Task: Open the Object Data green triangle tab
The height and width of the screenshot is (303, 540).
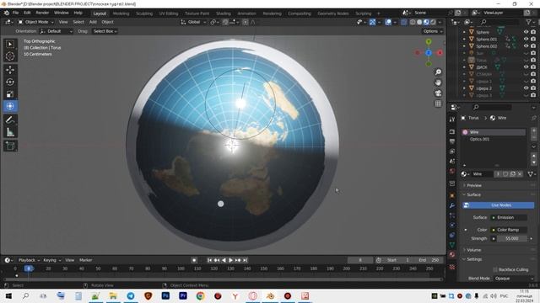Action: click(452, 245)
